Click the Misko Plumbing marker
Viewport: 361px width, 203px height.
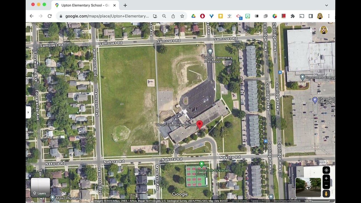click(x=53, y=198)
